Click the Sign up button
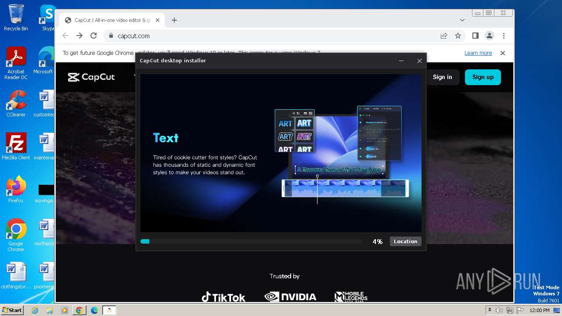Image resolution: width=562 pixels, height=316 pixels. [483, 77]
